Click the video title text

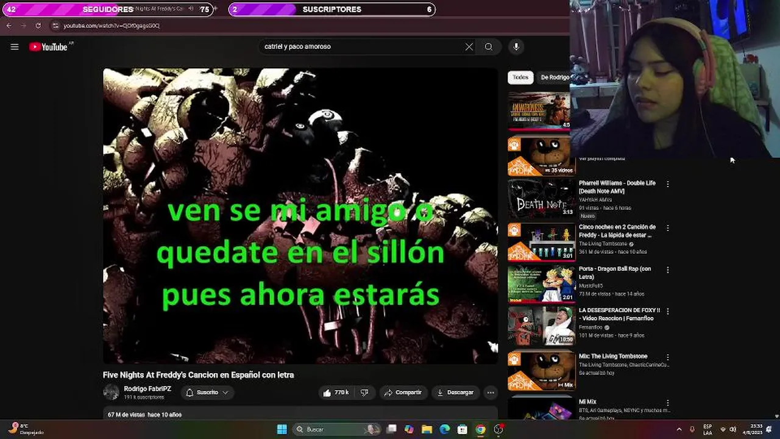click(198, 375)
